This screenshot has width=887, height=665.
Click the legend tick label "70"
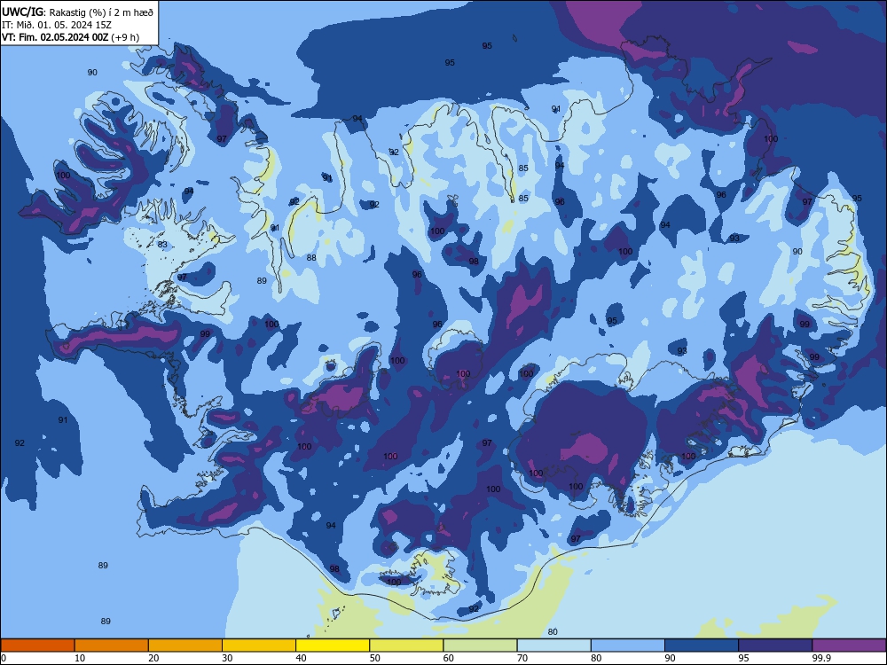point(522,658)
